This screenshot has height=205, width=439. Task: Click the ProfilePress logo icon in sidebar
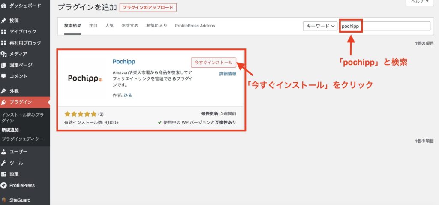pyautogui.click(x=3, y=185)
